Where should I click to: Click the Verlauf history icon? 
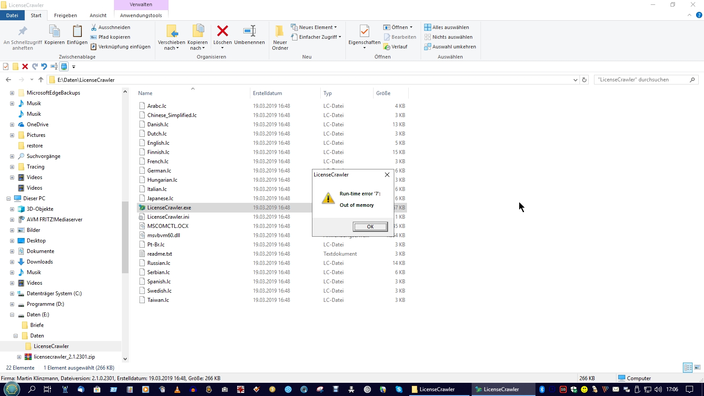click(x=387, y=47)
